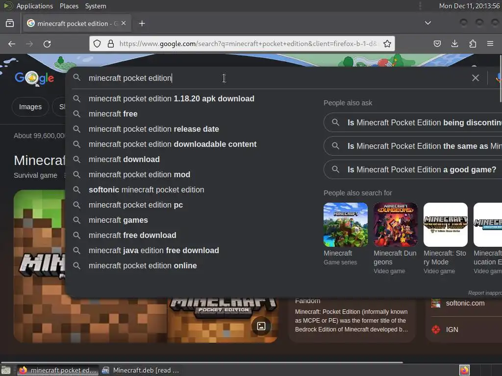Click the Firefox back arrow button
This screenshot has height=376, width=502.
click(x=12, y=44)
